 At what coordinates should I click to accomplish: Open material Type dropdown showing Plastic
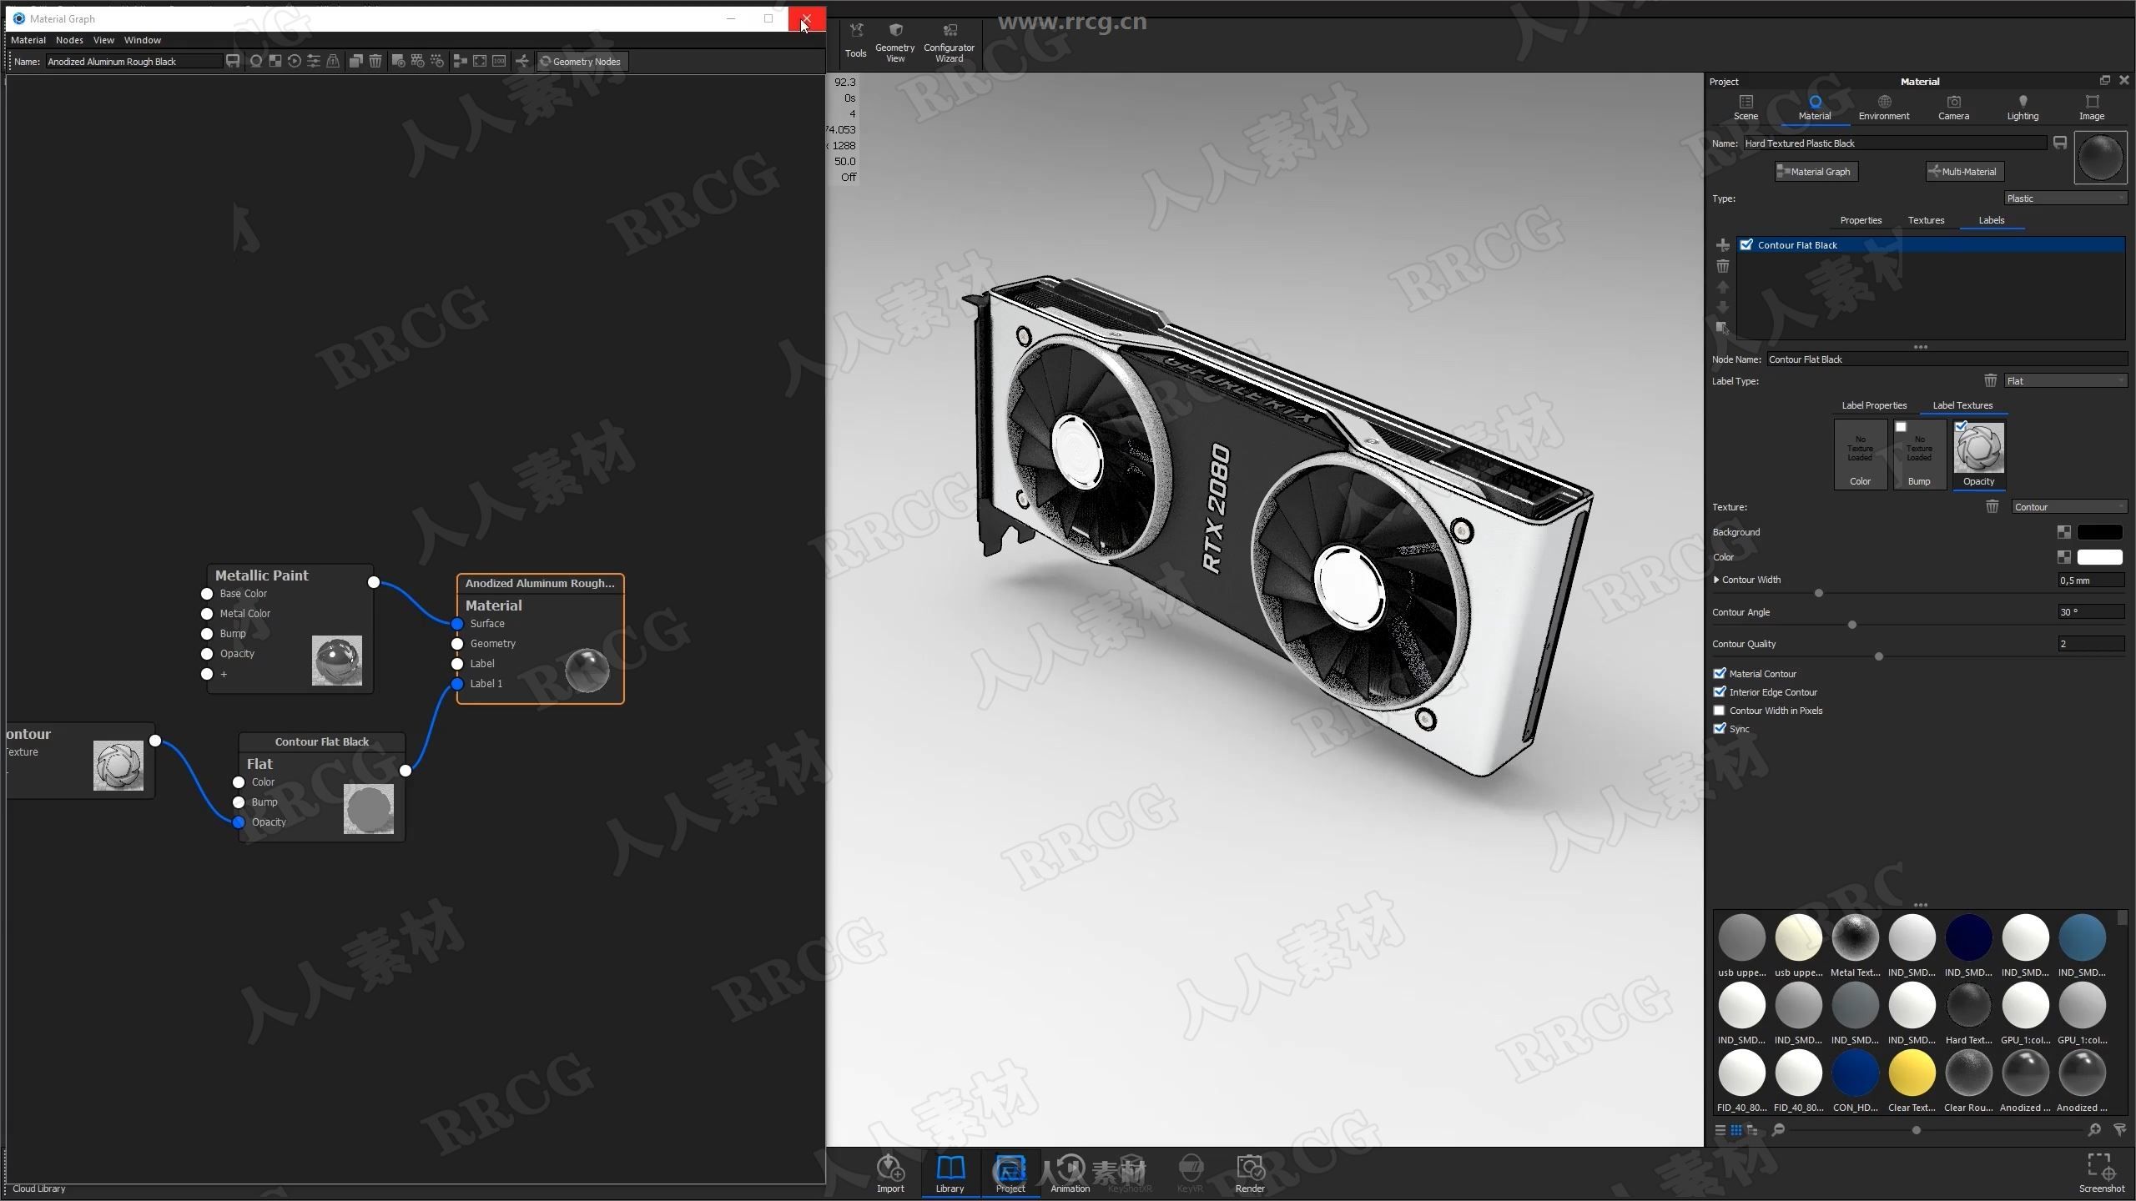(2066, 198)
